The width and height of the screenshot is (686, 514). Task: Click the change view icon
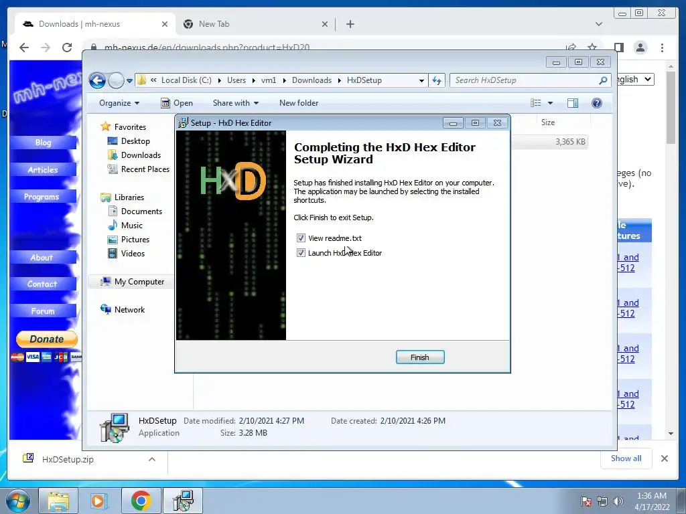pyautogui.click(x=536, y=103)
